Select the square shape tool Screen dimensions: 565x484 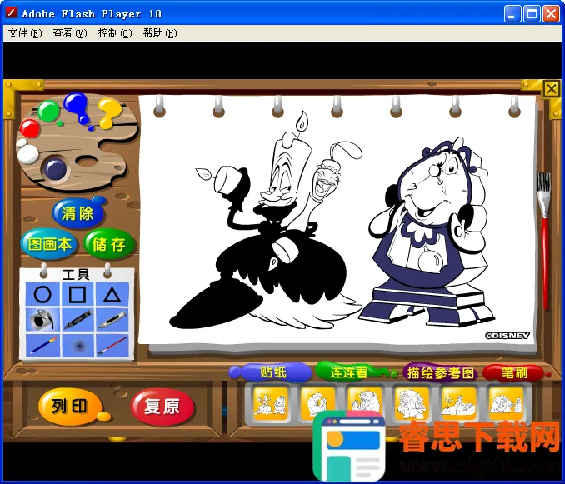(77, 294)
